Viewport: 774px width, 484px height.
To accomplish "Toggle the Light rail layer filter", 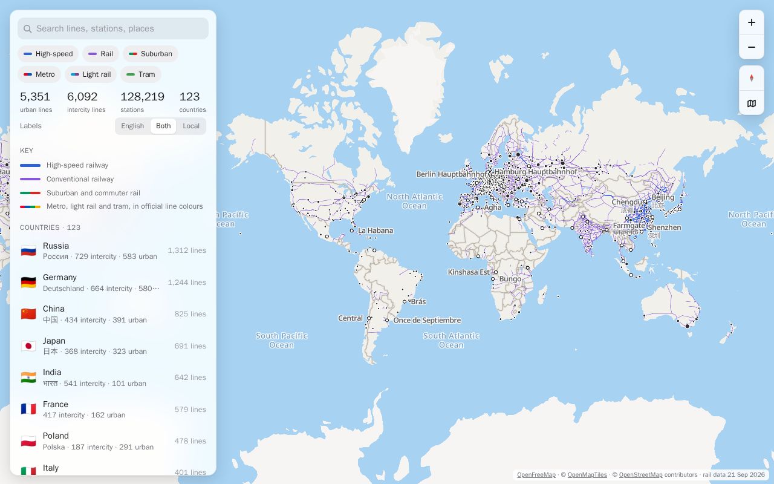I will coord(91,74).
